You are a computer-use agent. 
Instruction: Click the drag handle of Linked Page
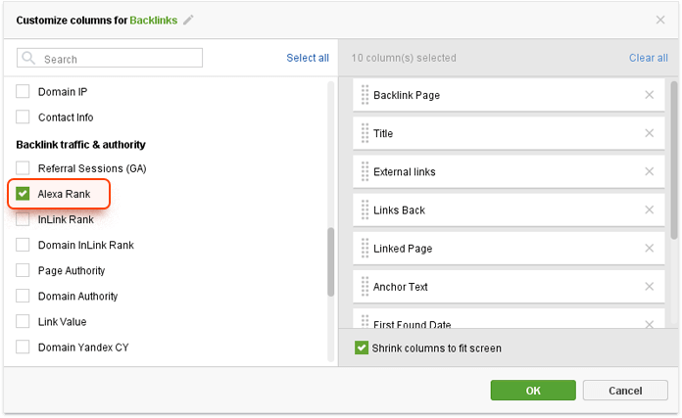pos(365,248)
